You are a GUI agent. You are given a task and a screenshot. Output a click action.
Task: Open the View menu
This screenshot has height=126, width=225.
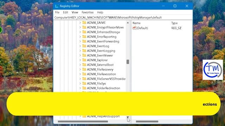pyautogui.click(x=75, y=13)
